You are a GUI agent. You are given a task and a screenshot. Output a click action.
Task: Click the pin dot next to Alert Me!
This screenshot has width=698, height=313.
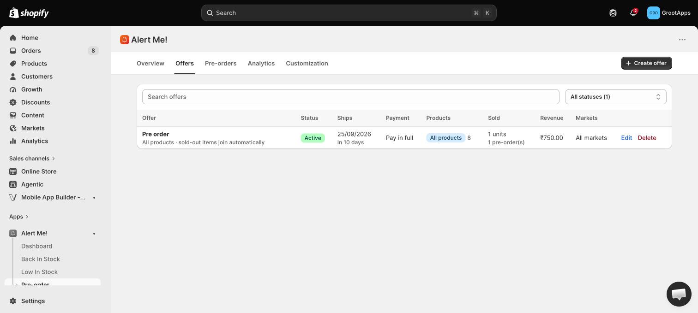point(94,233)
